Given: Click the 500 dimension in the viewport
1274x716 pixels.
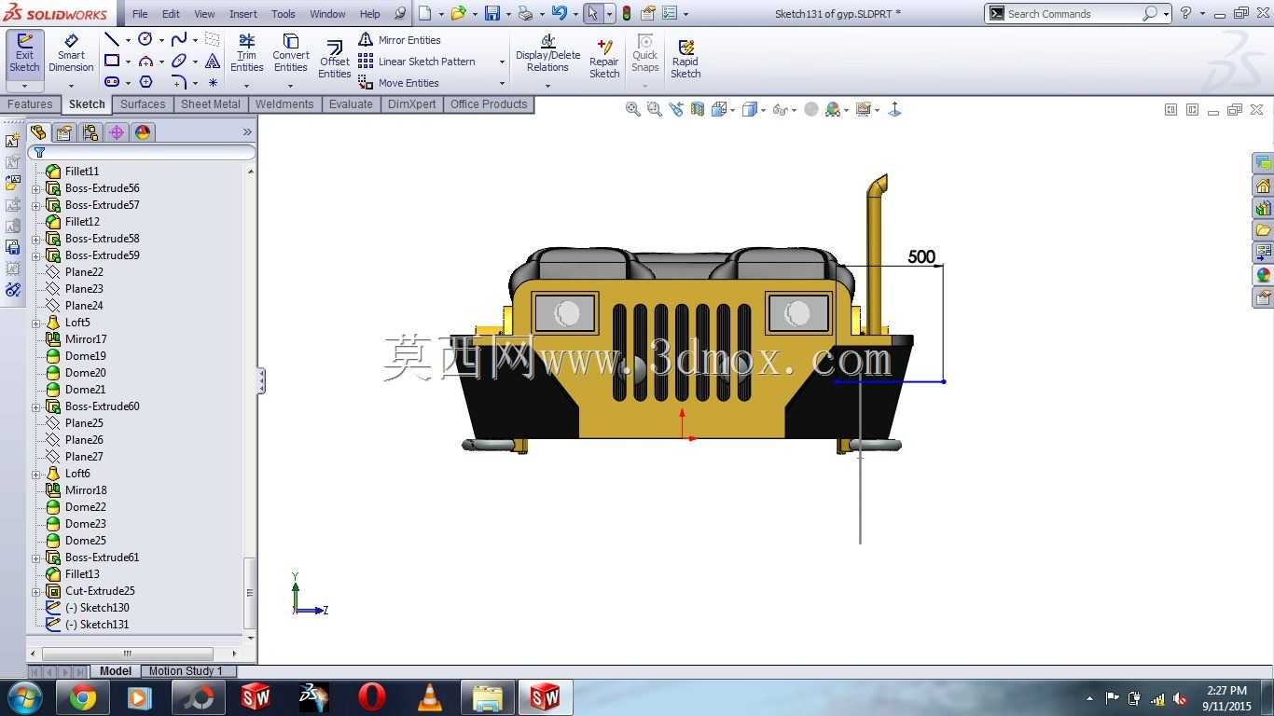Looking at the screenshot, I should click(x=921, y=256).
